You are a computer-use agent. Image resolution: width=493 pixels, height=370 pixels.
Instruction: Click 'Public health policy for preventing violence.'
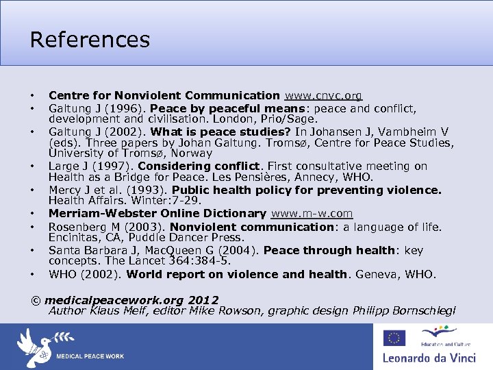pos(307,190)
